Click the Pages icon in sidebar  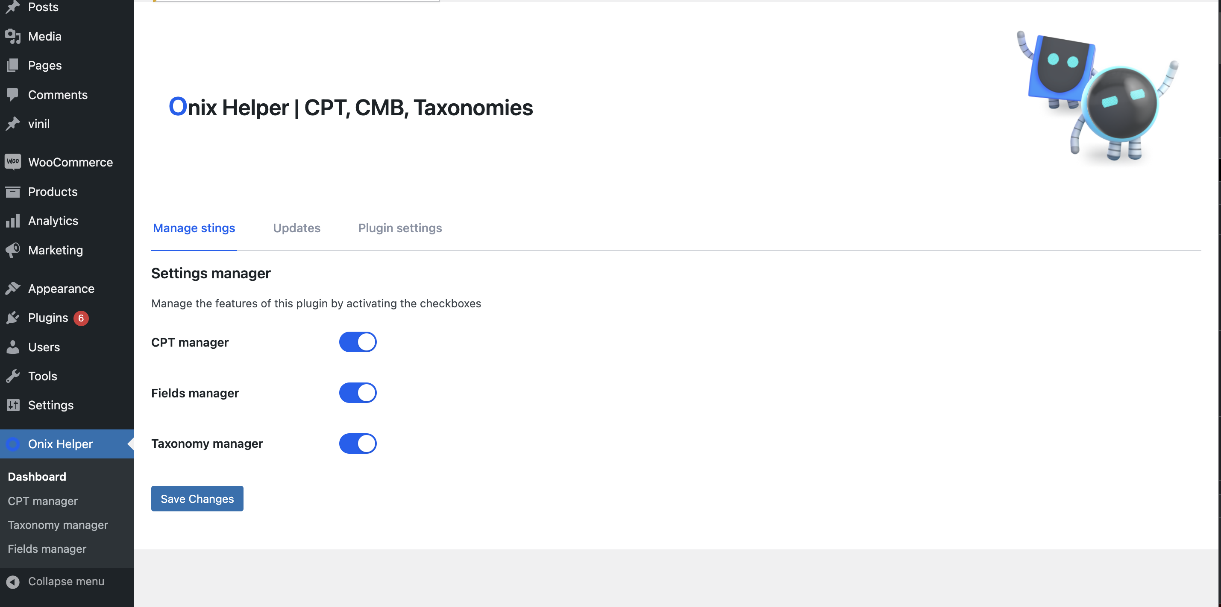click(13, 65)
